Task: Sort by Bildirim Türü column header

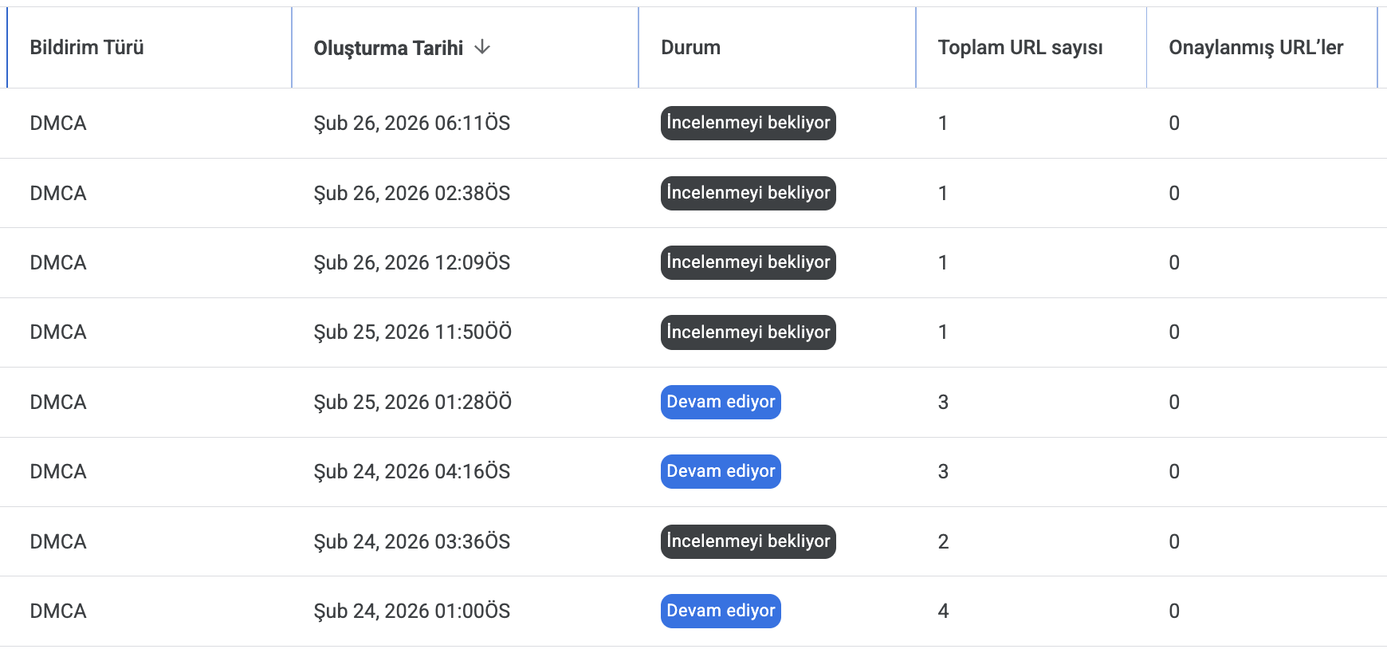Action: (87, 48)
